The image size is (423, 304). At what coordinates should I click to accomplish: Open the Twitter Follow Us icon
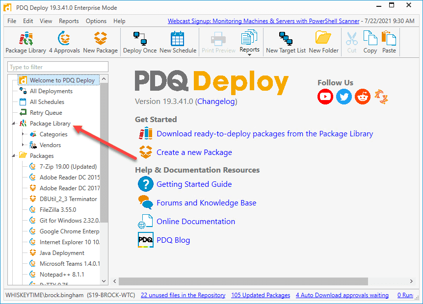coord(344,97)
